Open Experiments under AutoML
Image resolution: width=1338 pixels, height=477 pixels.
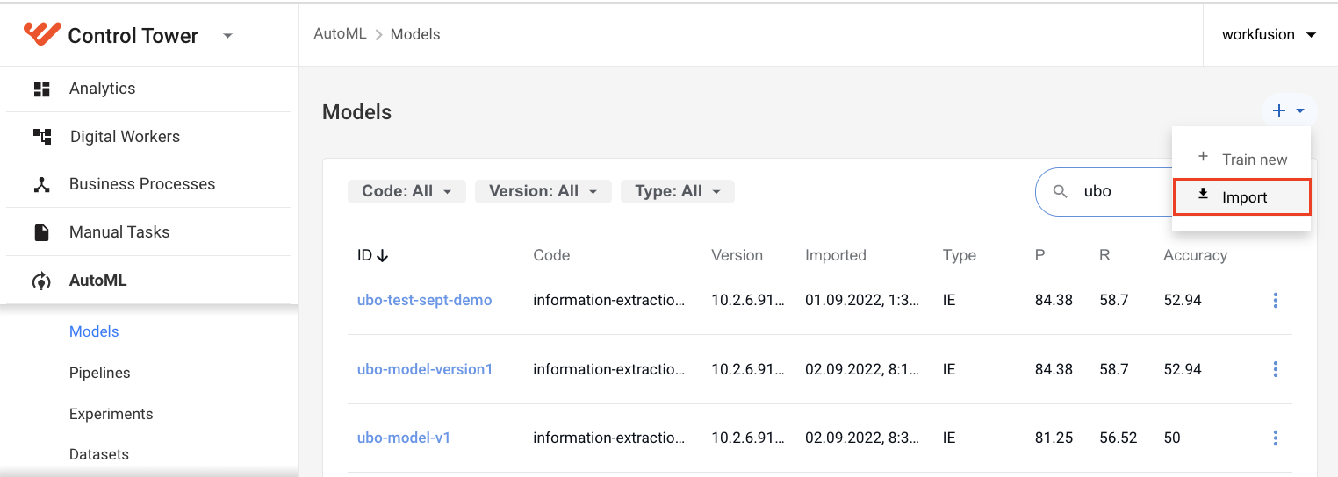click(111, 414)
